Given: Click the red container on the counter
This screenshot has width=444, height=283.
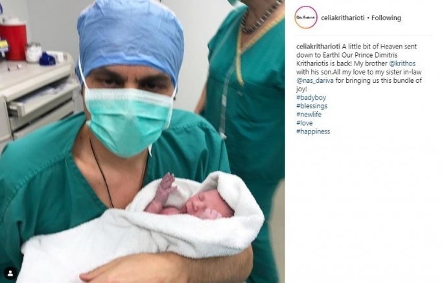Looking at the screenshot, I should (x=14, y=40).
